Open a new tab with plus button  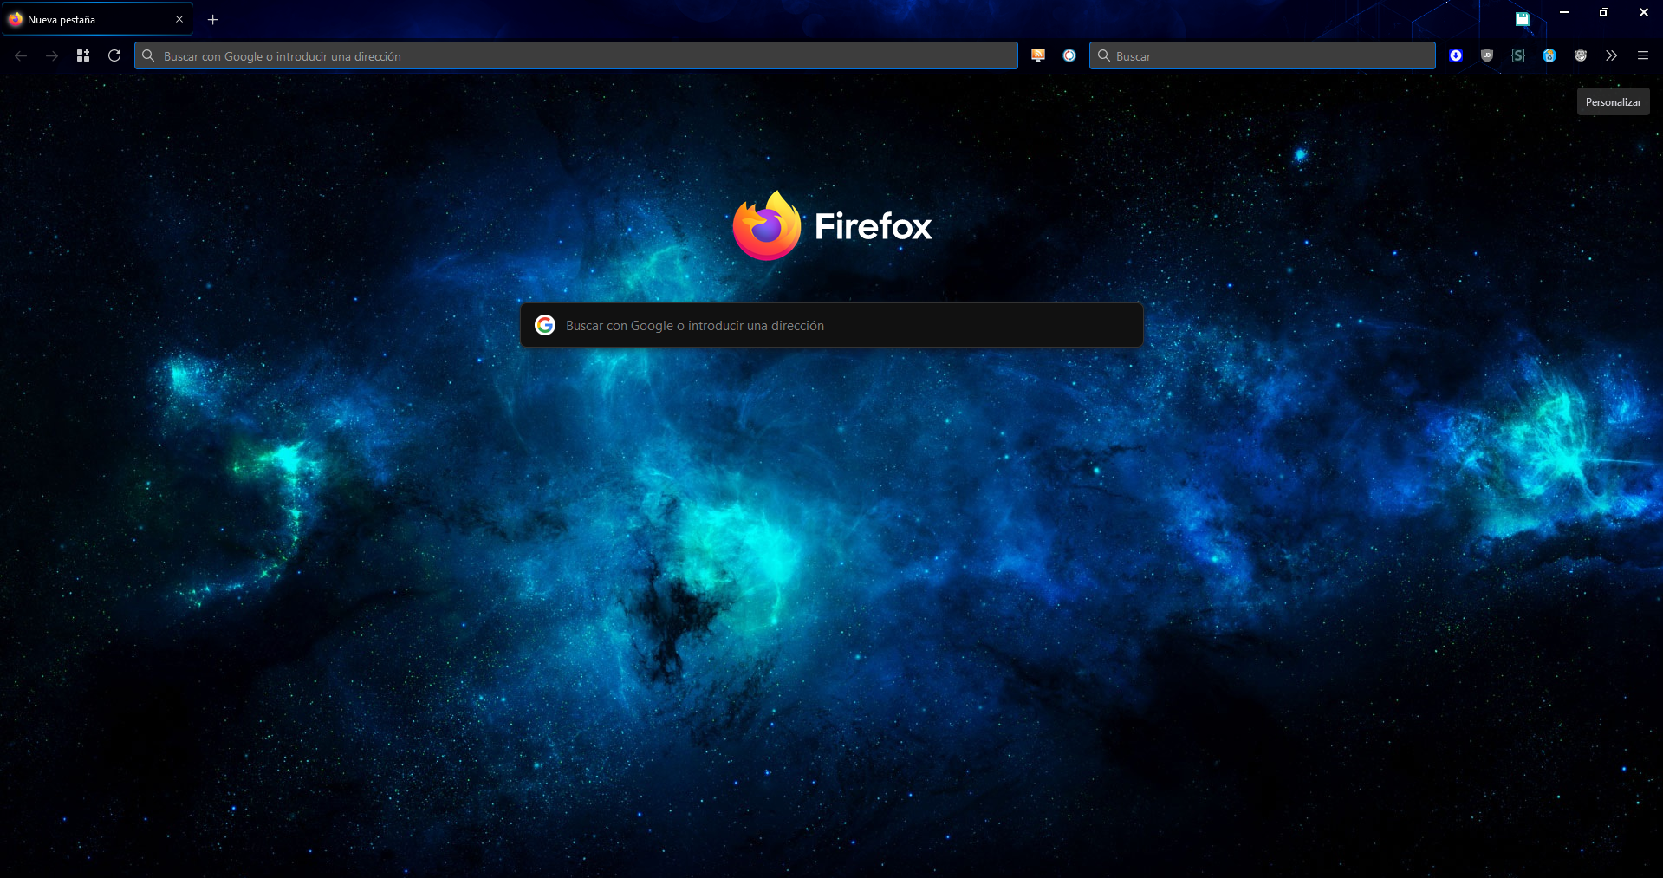pos(212,19)
